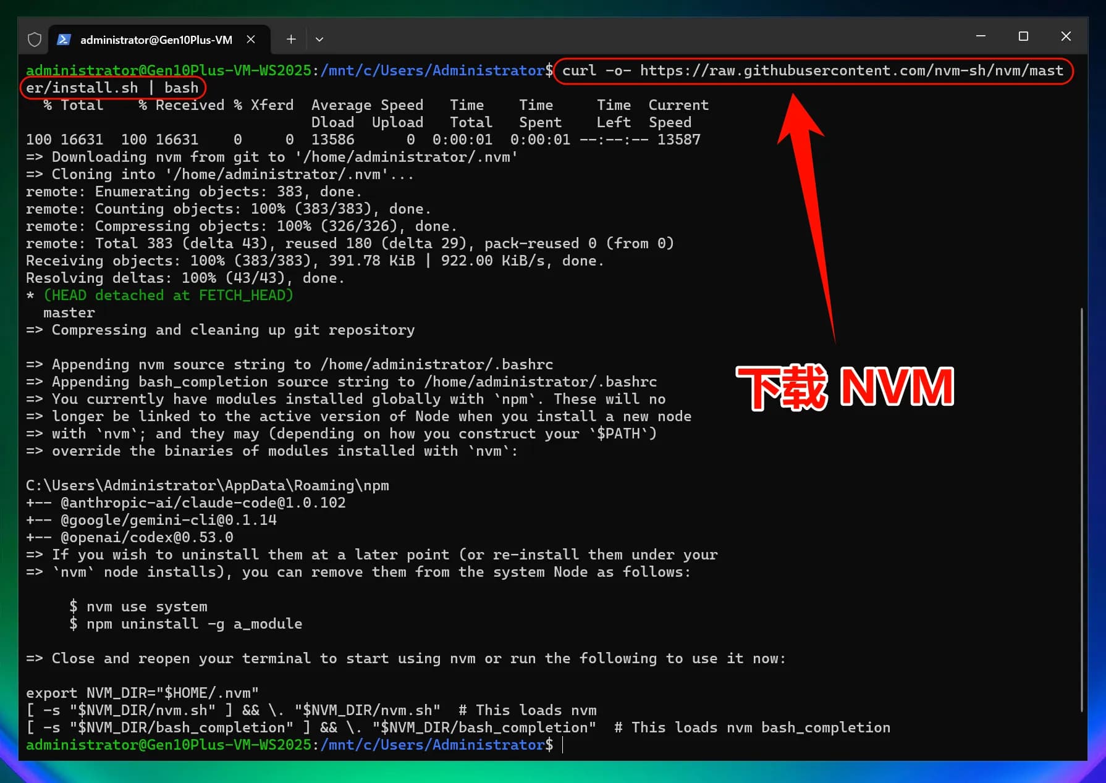Expand the new tab profile dropdown chevron
Image resolution: width=1106 pixels, height=783 pixels.
pyautogui.click(x=319, y=40)
